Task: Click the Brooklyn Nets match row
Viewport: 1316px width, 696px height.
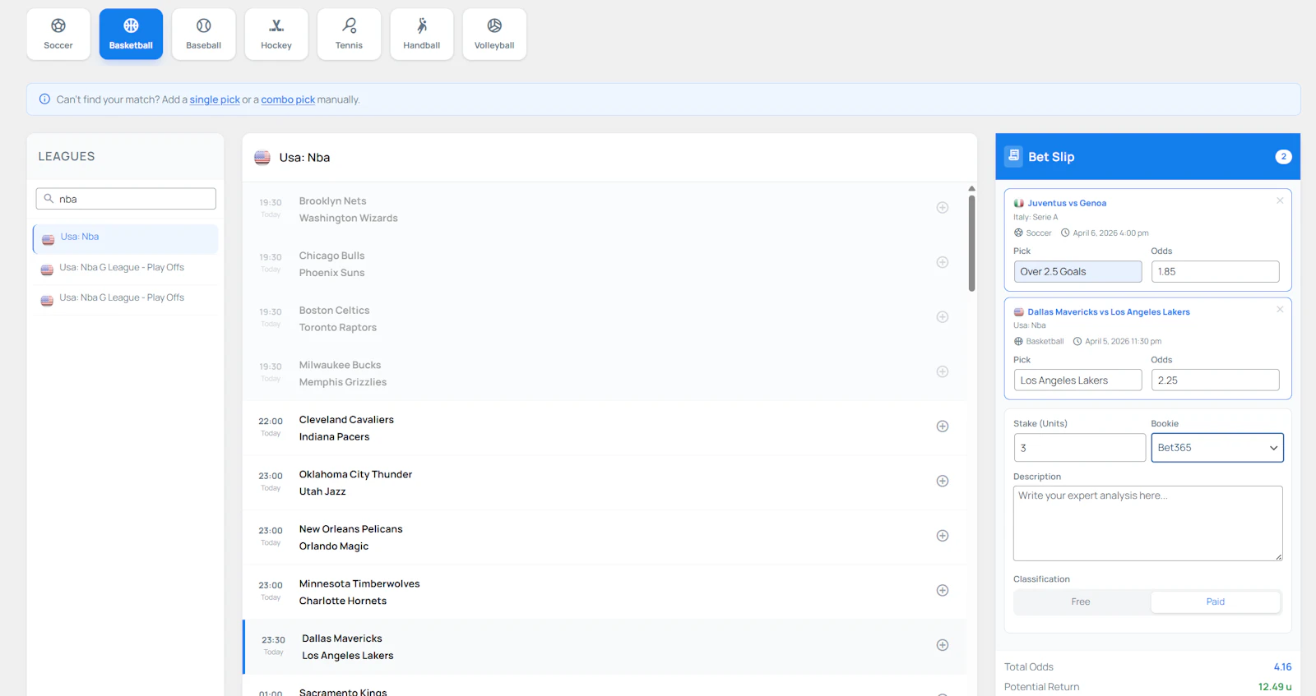Action: click(605, 210)
